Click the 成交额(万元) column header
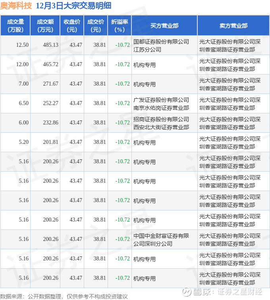Screen dimensions: 270x300 pos(45,26)
